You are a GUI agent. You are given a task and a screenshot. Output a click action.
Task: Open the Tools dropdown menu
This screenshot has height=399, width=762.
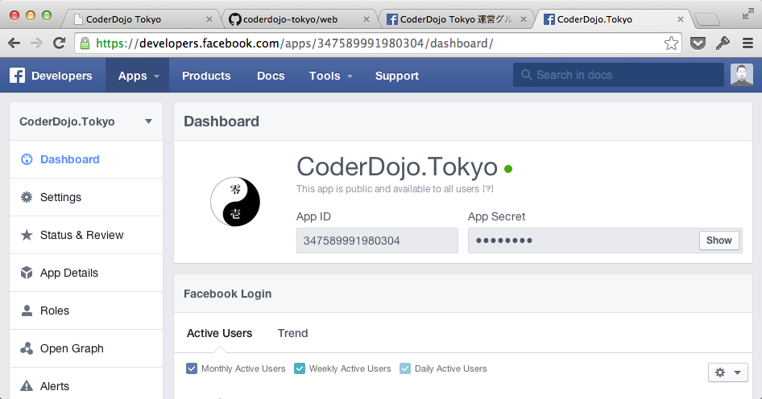click(x=330, y=76)
